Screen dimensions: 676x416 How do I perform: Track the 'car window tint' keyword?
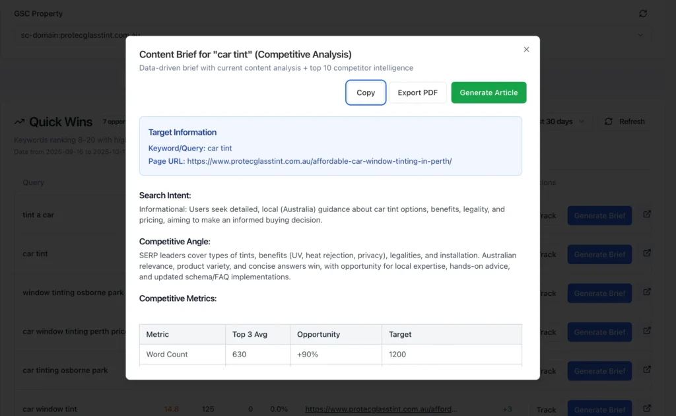(x=546, y=409)
